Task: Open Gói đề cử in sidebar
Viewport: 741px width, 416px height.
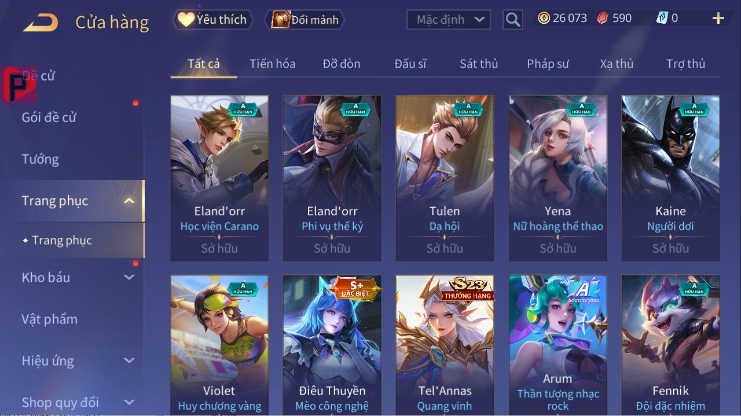Action: [x=49, y=117]
